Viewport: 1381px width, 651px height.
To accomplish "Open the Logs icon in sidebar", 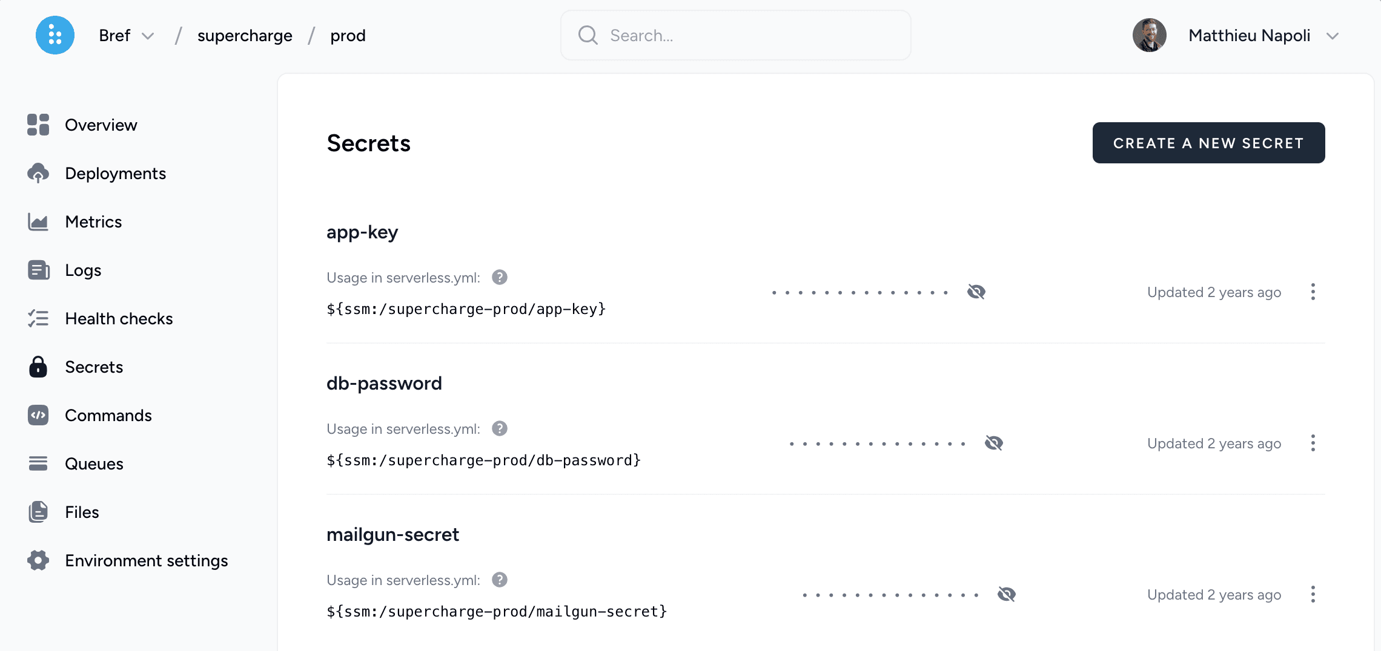I will coord(38,270).
